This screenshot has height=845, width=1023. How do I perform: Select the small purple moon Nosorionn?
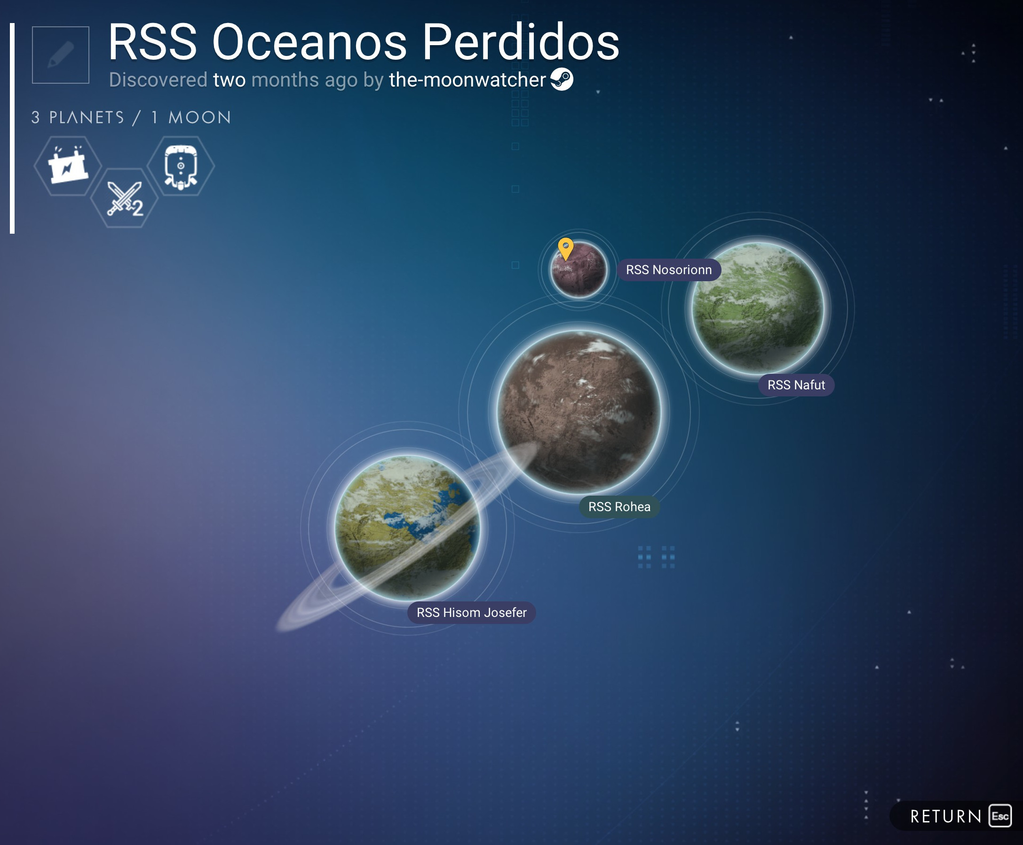(x=579, y=269)
